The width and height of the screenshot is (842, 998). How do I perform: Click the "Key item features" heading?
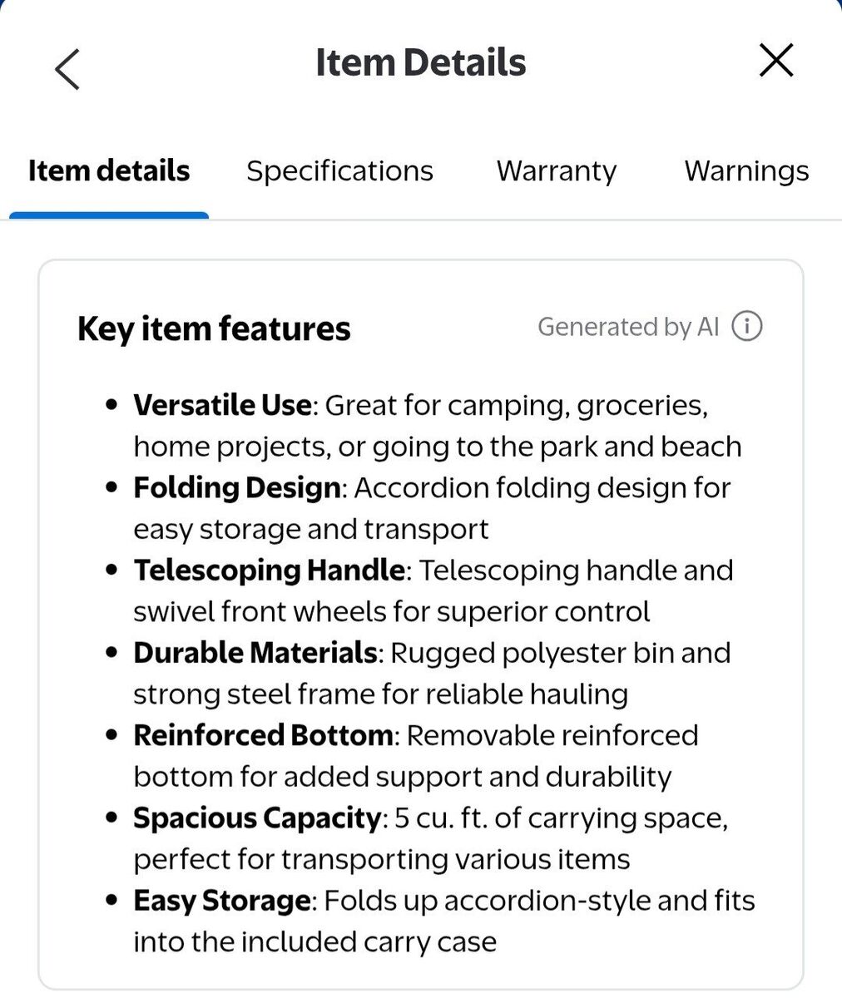[214, 329]
